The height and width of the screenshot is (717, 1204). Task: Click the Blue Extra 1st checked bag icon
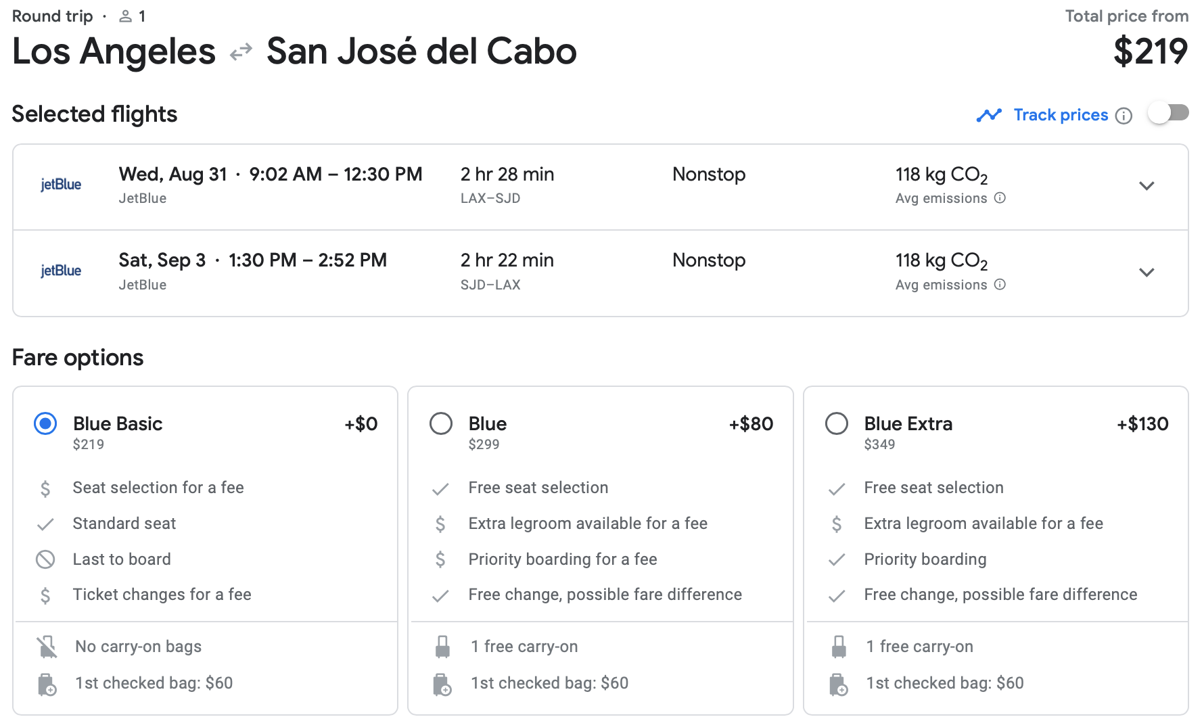coord(838,684)
